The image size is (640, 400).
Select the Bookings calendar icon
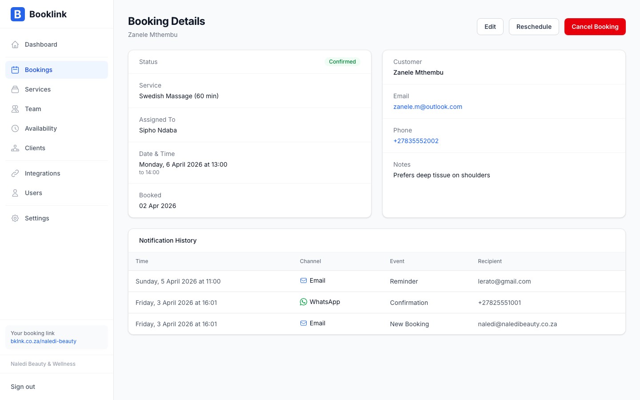(x=15, y=70)
